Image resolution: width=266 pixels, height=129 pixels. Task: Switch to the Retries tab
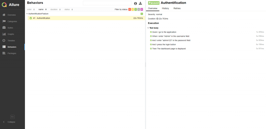[177, 8]
